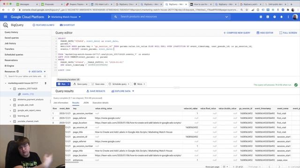The height and width of the screenshot is (168, 300).
Task: Click the youtube_channel_mwh dataset icon
Action: coord(15,121)
